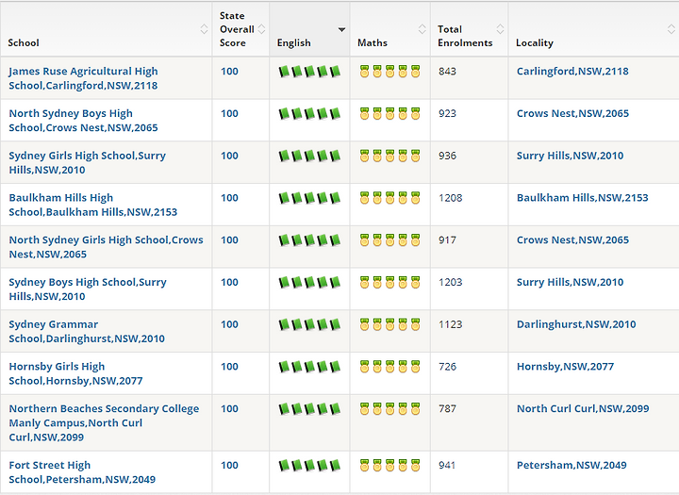Click English book icons for North Sydney Boys row
Screen dimensions: 679x495
pyautogui.click(x=309, y=113)
